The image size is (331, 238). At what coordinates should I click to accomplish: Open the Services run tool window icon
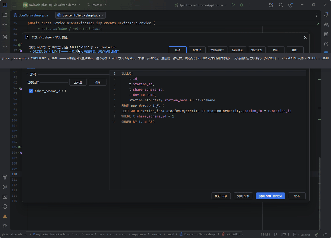click(5, 187)
